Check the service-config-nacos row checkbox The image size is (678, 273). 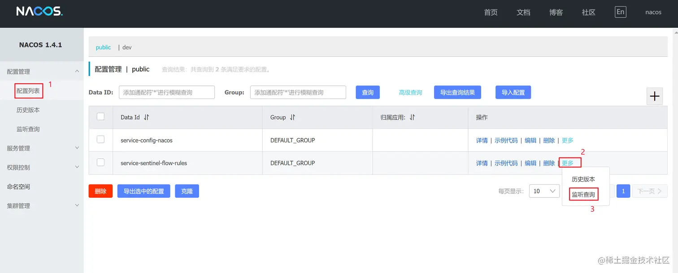(x=100, y=139)
